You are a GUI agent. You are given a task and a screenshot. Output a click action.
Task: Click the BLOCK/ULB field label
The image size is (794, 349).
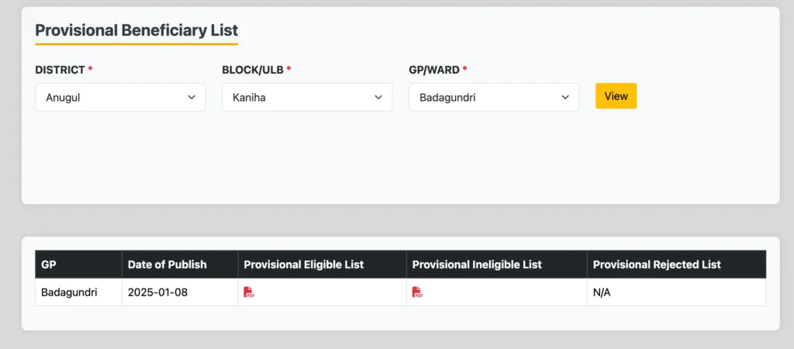pyautogui.click(x=253, y=70)
